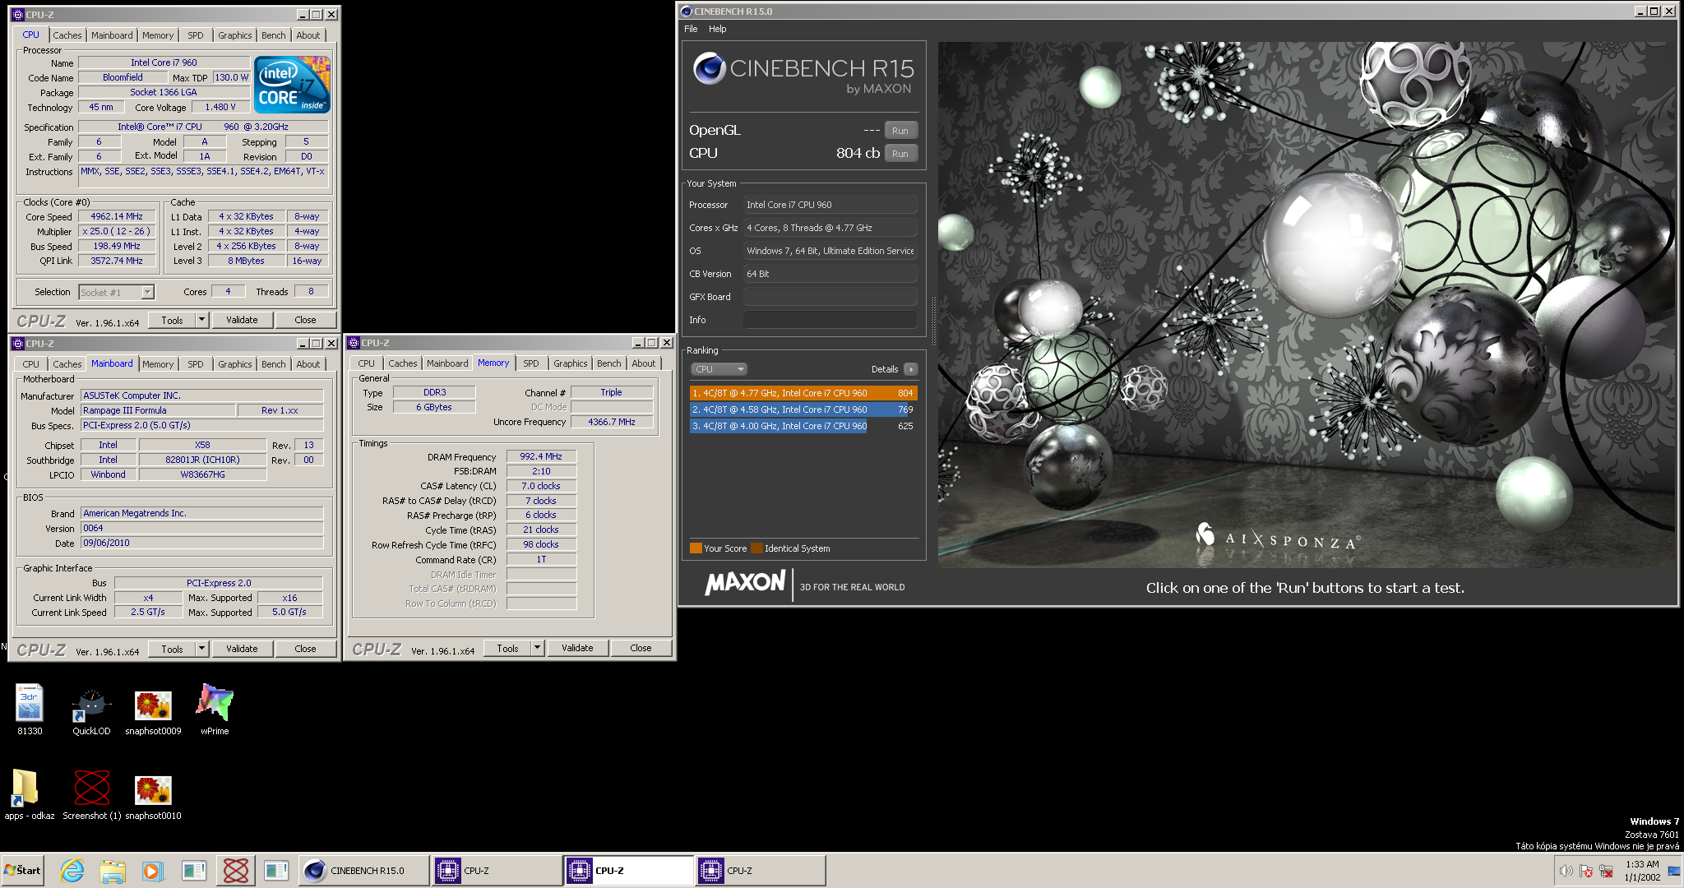Click the Show desktop icon beside the clock
Image resolution: width=1684 pixels, height=888 pixels.
click(1673, 871)
